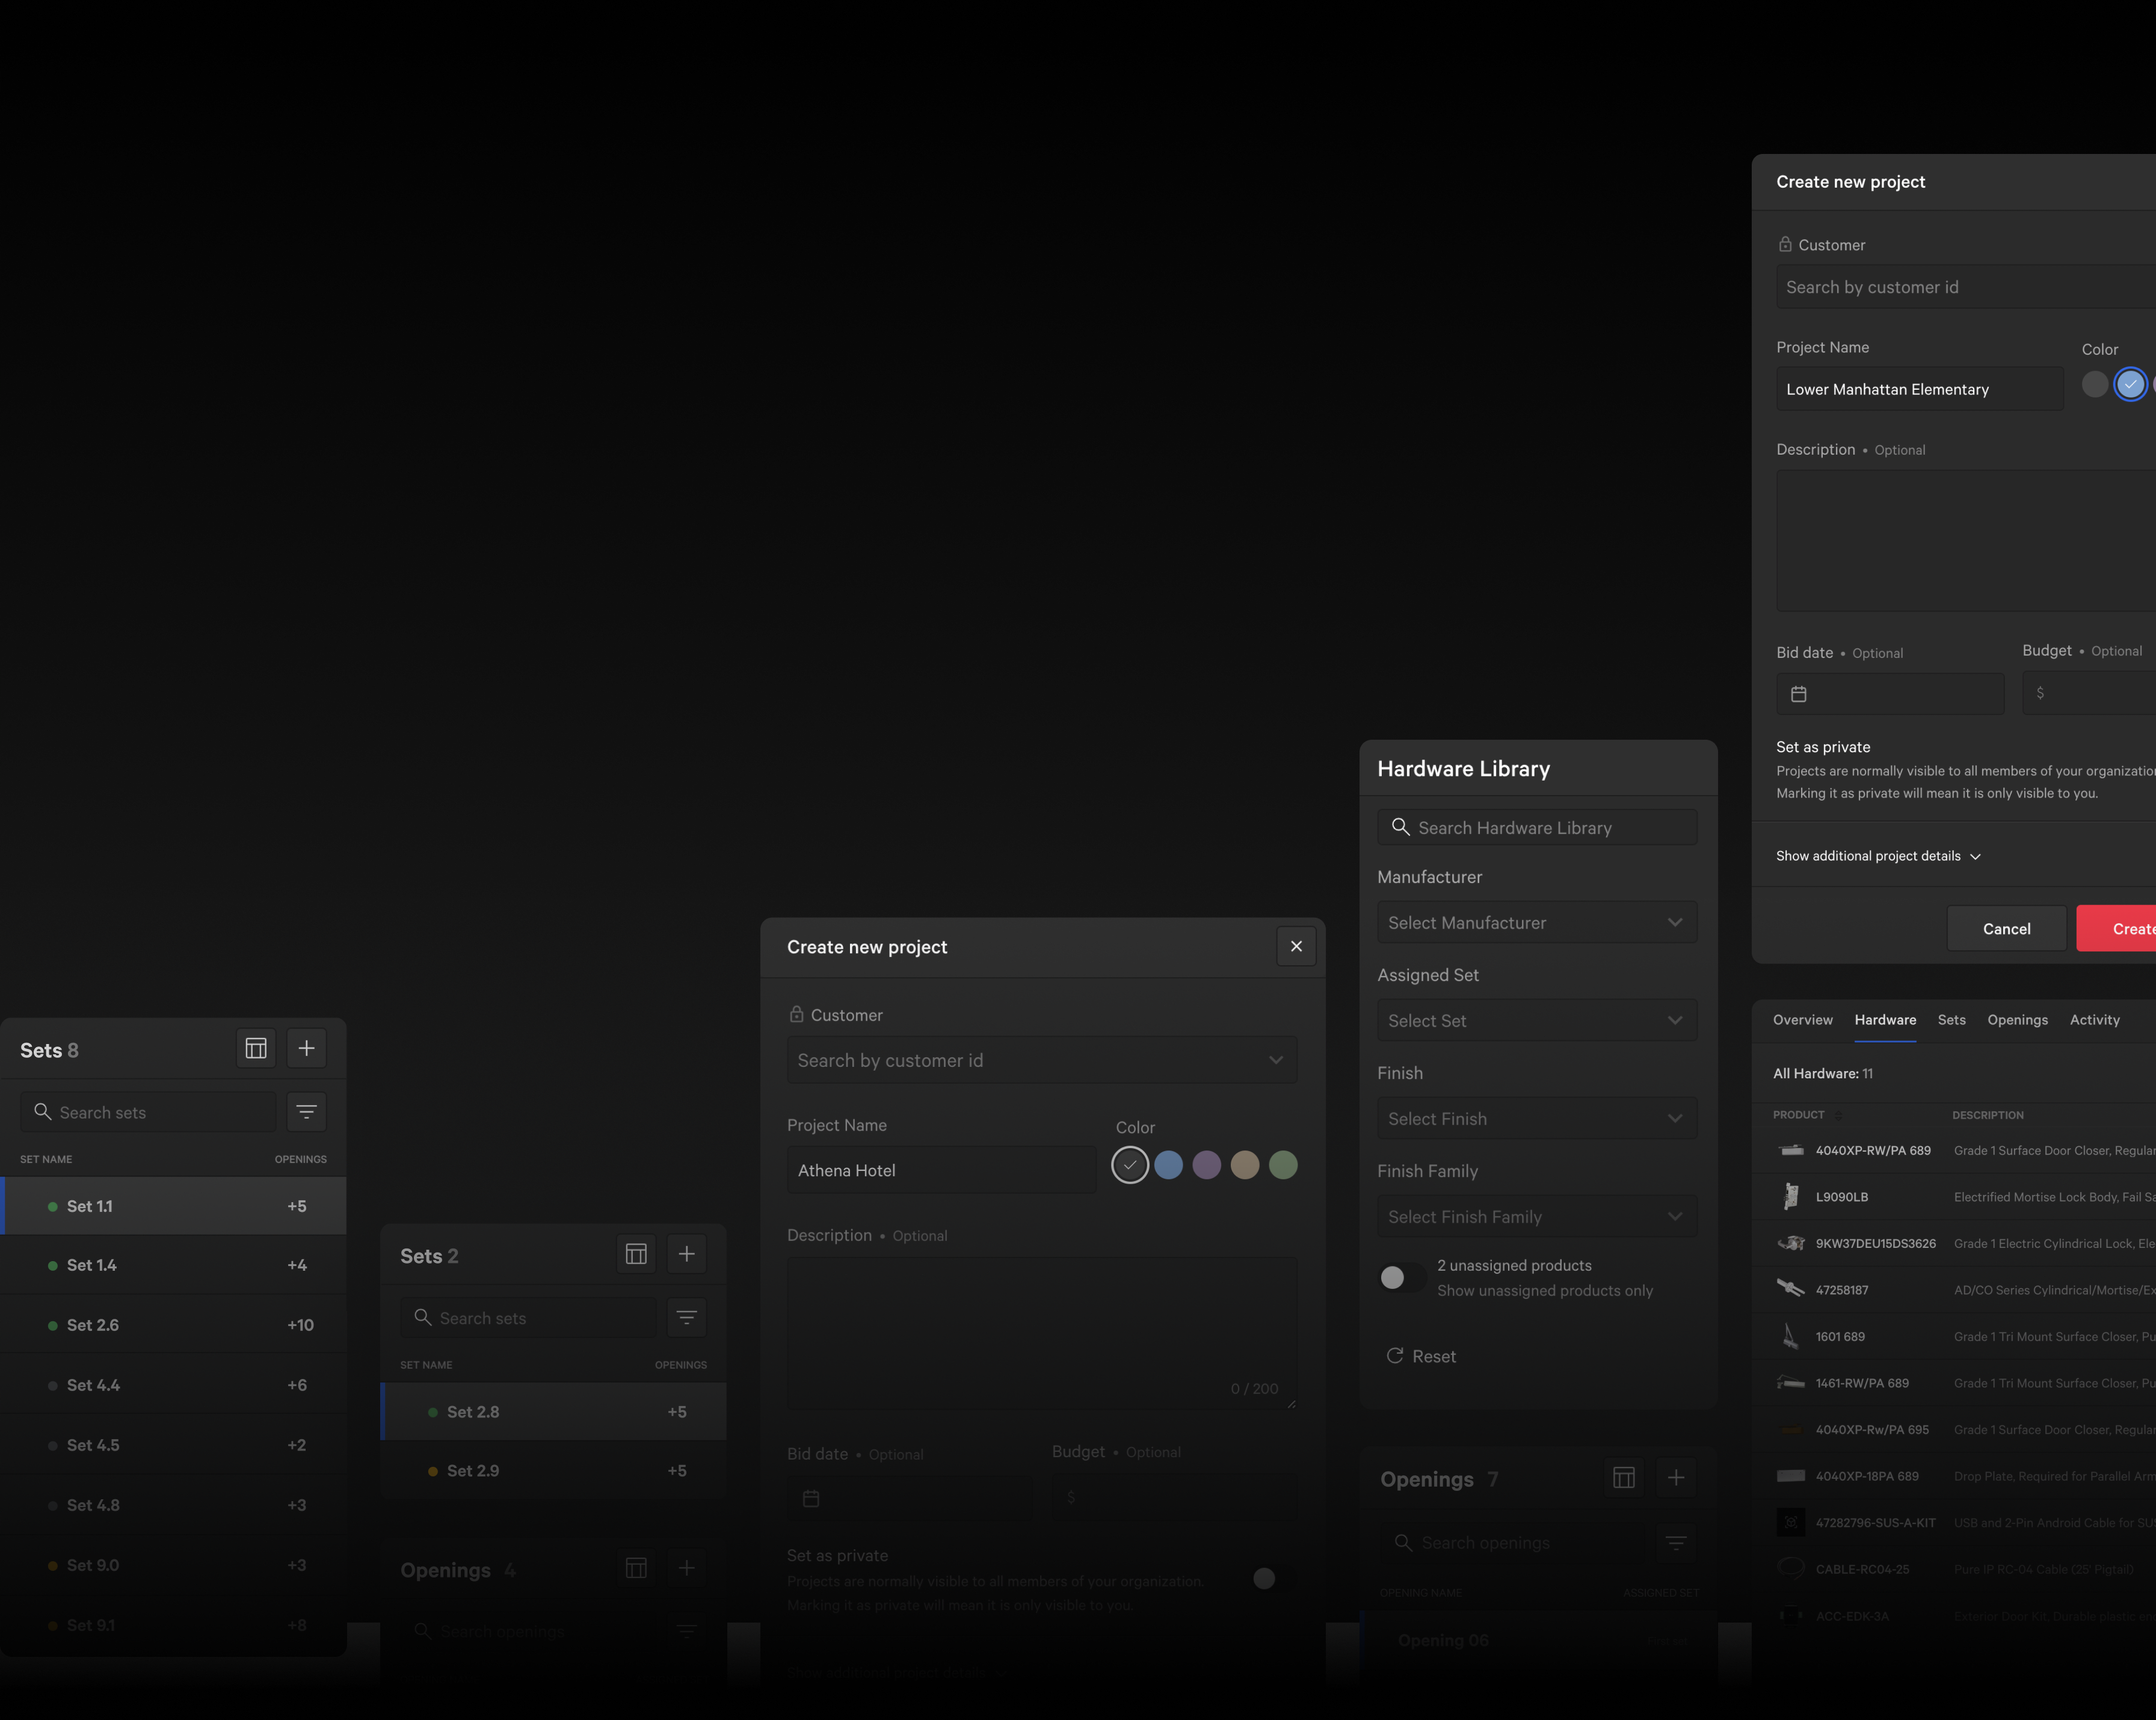Viewport: 2156px width, 1720px height.
Task: Click the Athena Hotel project name field
Action: [941, 1170]
